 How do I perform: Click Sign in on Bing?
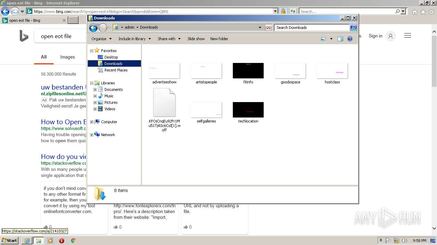(x=375, y=36)
